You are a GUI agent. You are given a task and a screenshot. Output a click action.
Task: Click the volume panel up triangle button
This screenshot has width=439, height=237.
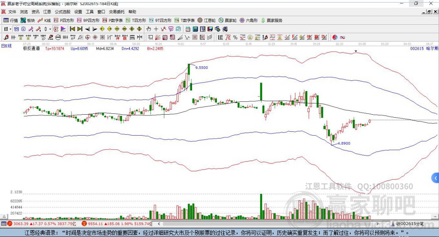4,216
